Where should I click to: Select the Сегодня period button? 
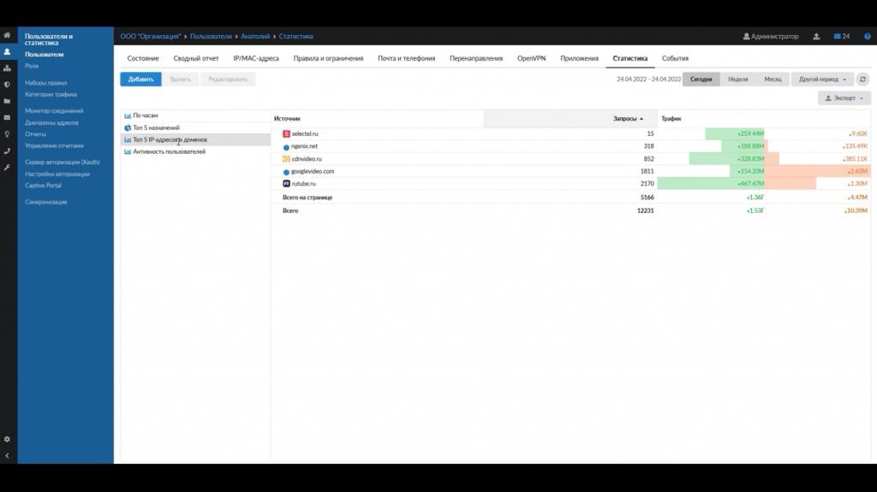pos(701,80)
